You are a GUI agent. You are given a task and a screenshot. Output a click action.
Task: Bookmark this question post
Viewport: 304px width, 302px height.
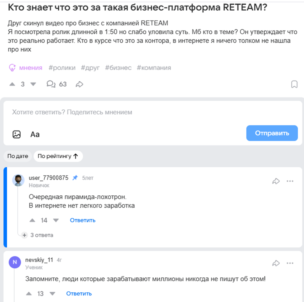294,84
